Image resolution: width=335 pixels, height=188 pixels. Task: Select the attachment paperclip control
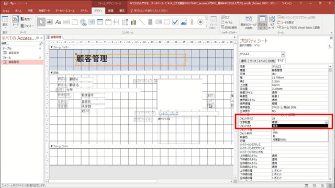pyautogui.click(x=192, y=22)
